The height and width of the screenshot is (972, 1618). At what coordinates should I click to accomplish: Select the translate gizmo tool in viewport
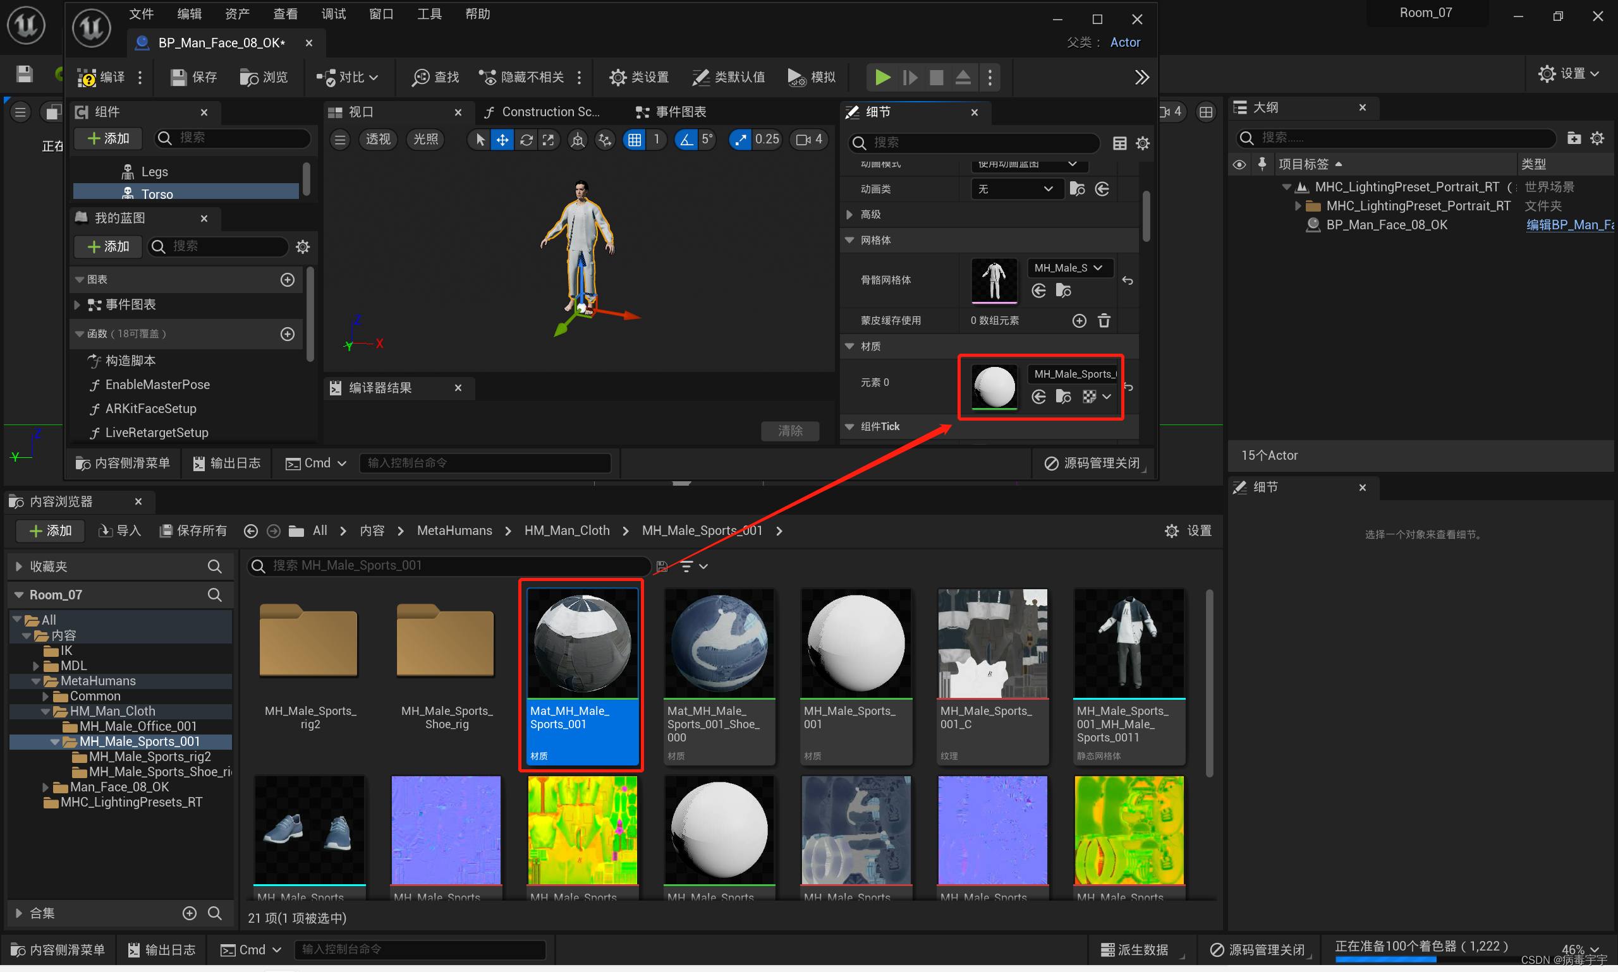pos(502,140)
